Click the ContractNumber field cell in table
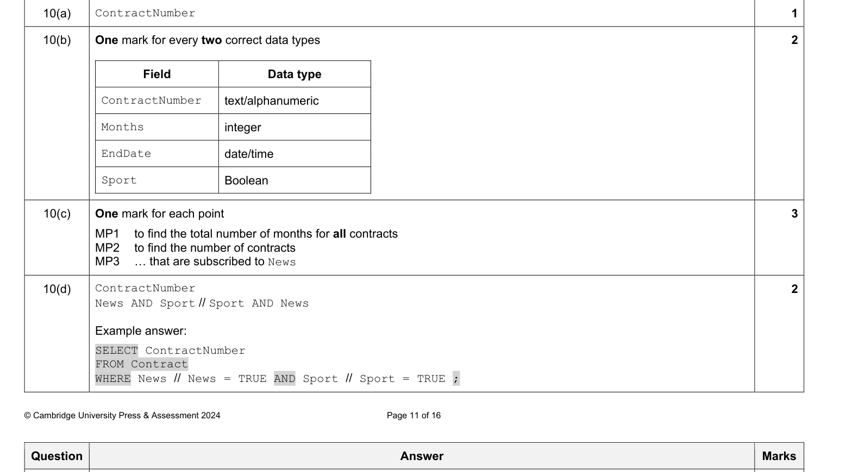Screen dimensions: 852x472 click(x=157, y=100)
